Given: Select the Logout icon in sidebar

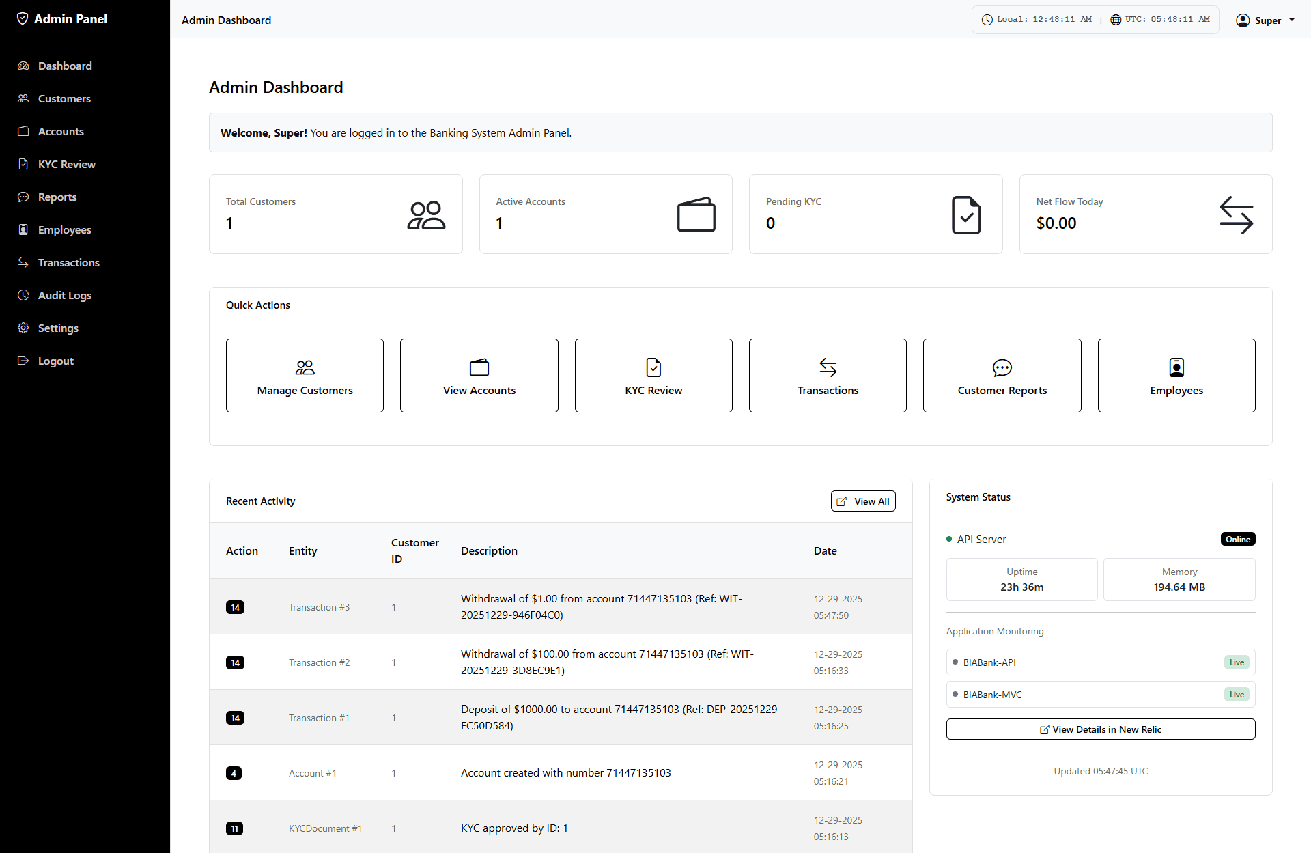Looking at the screenshot, I should tap(23, 361).
